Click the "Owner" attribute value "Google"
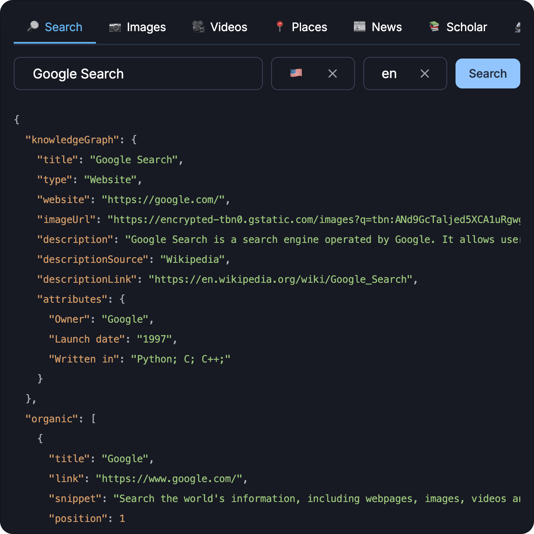534x534 pixels. pos(125,319)
